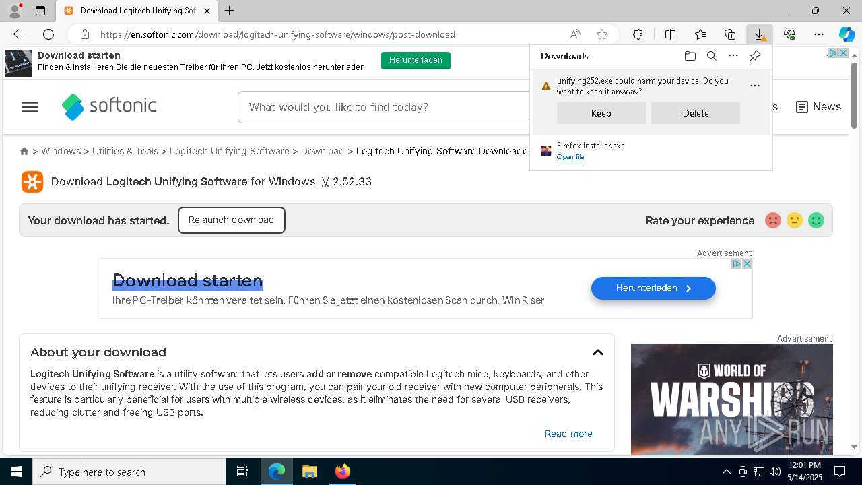Show hidden system tray icons
862x485 pixels.
click(726, 472)
